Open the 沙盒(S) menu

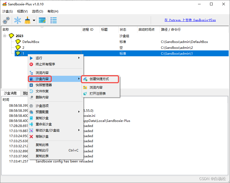(x=7, y=11)
